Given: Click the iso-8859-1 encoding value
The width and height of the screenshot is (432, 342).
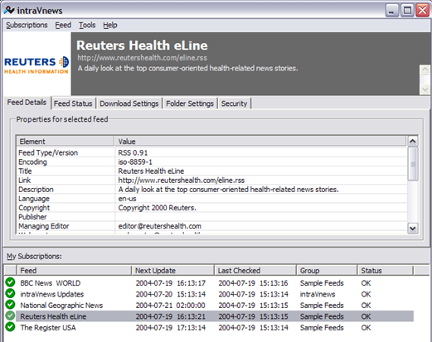Looking at the screenshot, I should pyautogui.click(x=135, y=161).
